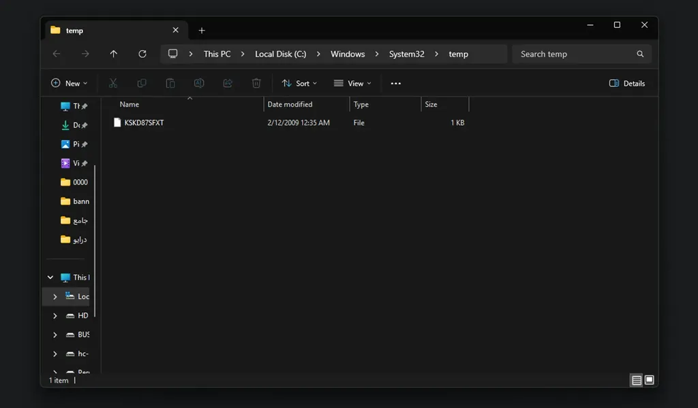Click the Copy icon in toolbar
This screenshot has height=408, width=698.
coord(142,83)
